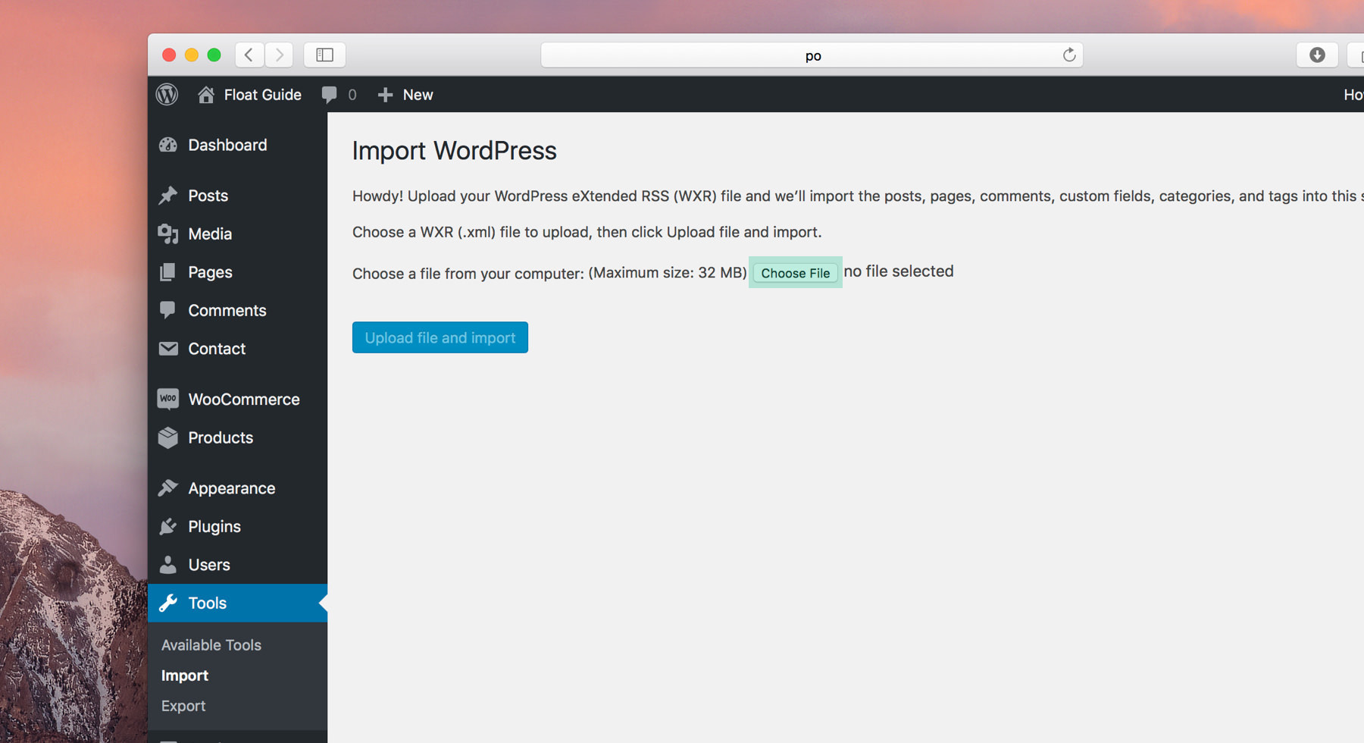
Task: Click the Tools wrench icon
Action: [x=168, y=603]
